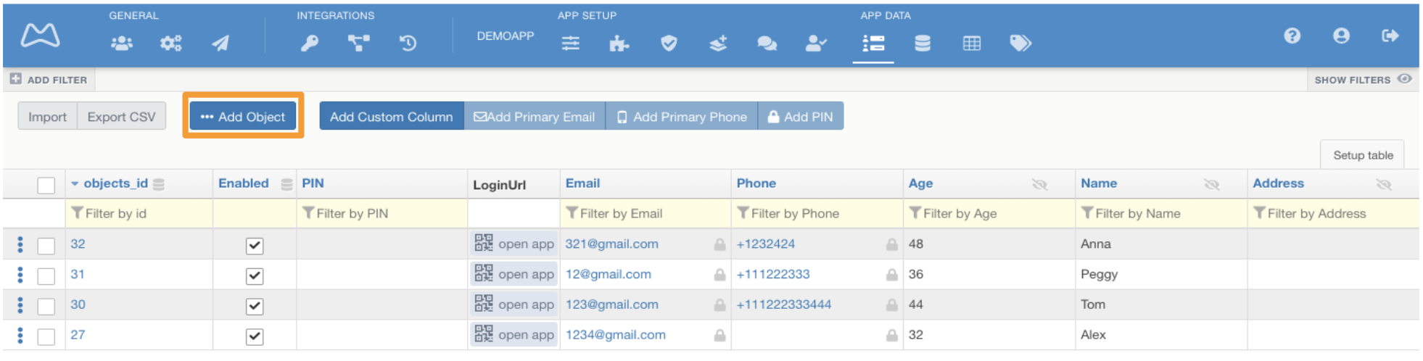Select the row checkbox for object 31
1423x361 pixels.
coord(46,276)
